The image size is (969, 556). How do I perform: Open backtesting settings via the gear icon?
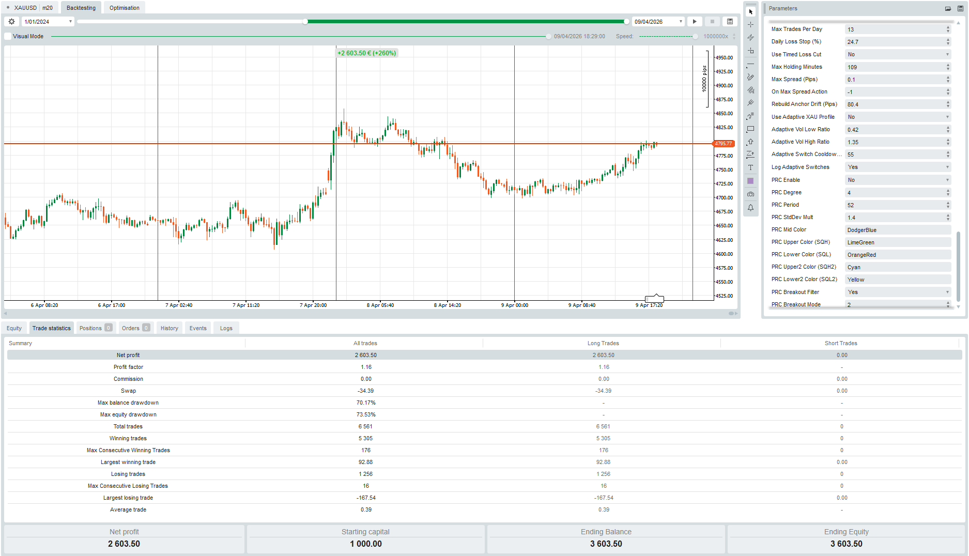(11, 21)
